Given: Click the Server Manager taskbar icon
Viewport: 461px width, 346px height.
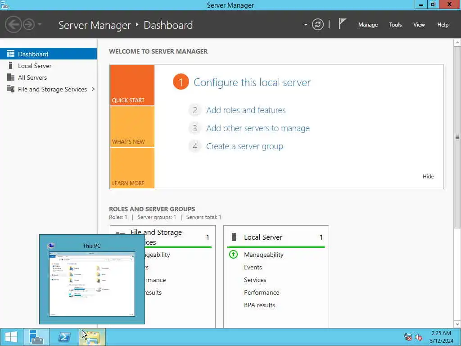Looking at the screenshot, I should coord(36,337).
